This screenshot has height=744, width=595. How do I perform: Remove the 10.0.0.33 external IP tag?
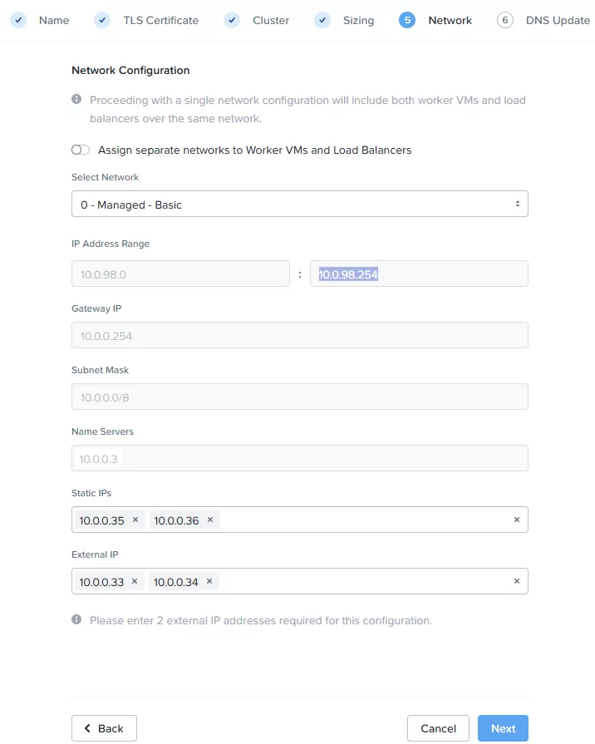[x=135, y=581]
